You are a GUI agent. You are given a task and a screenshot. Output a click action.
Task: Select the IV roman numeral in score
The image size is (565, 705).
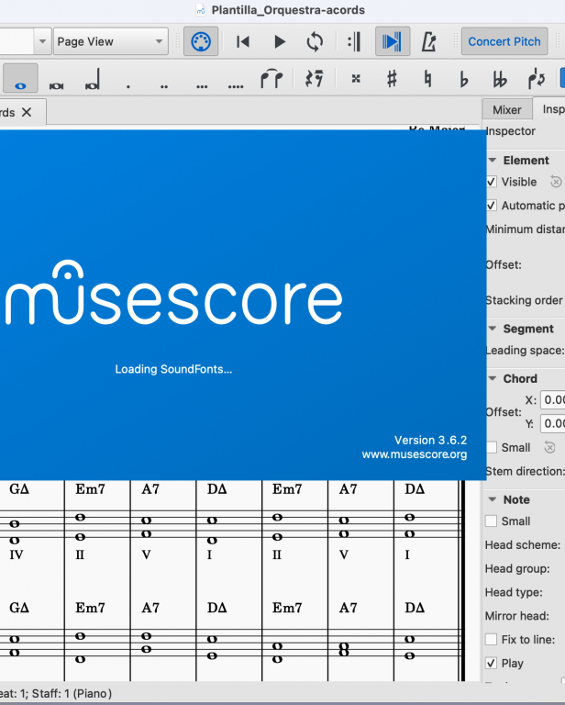click(x=17, y=554)
